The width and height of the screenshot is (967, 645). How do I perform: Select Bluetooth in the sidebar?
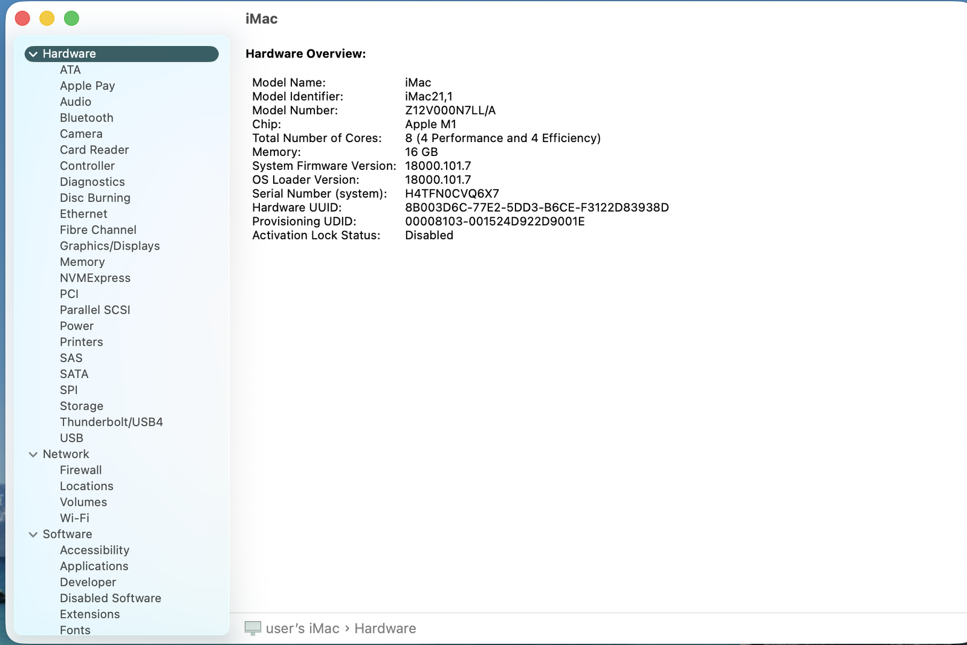pos(86,118)
